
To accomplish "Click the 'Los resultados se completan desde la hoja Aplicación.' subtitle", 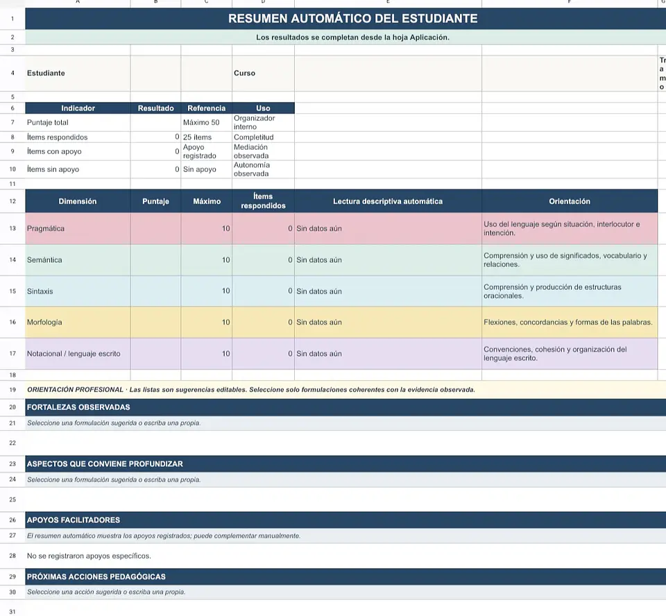I will [x=345, y=37].
